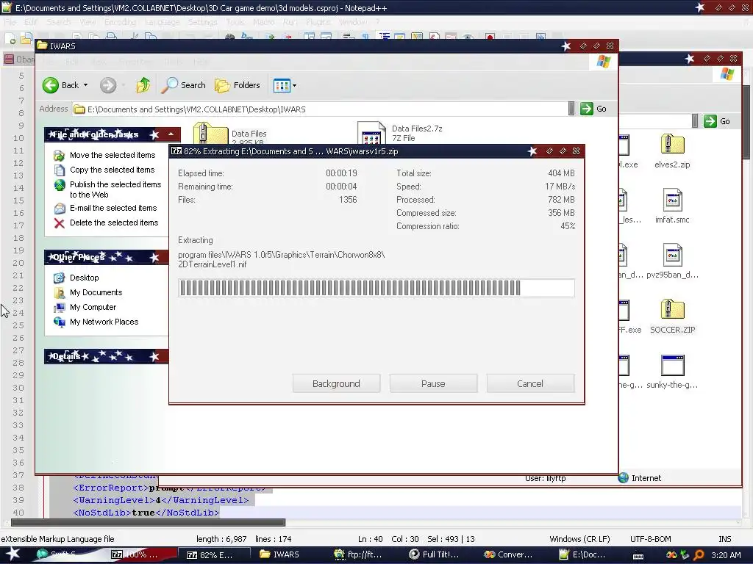Image resolution: width=753 pixels, height=564 pixels.
Task: Collapse the File and Folder Tasks panel chevron
Action: point(171,134)
